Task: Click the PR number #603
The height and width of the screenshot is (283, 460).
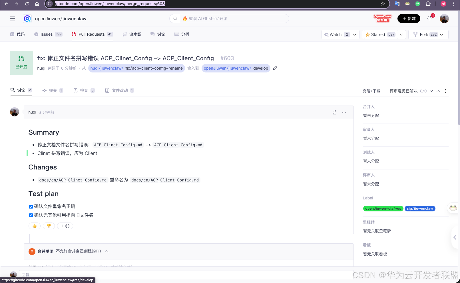Action: [227, 58]
